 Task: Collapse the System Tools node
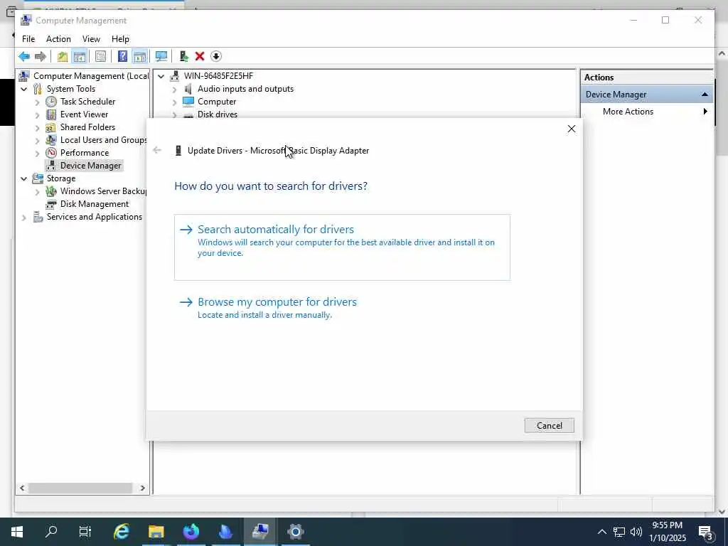(23, 89)
